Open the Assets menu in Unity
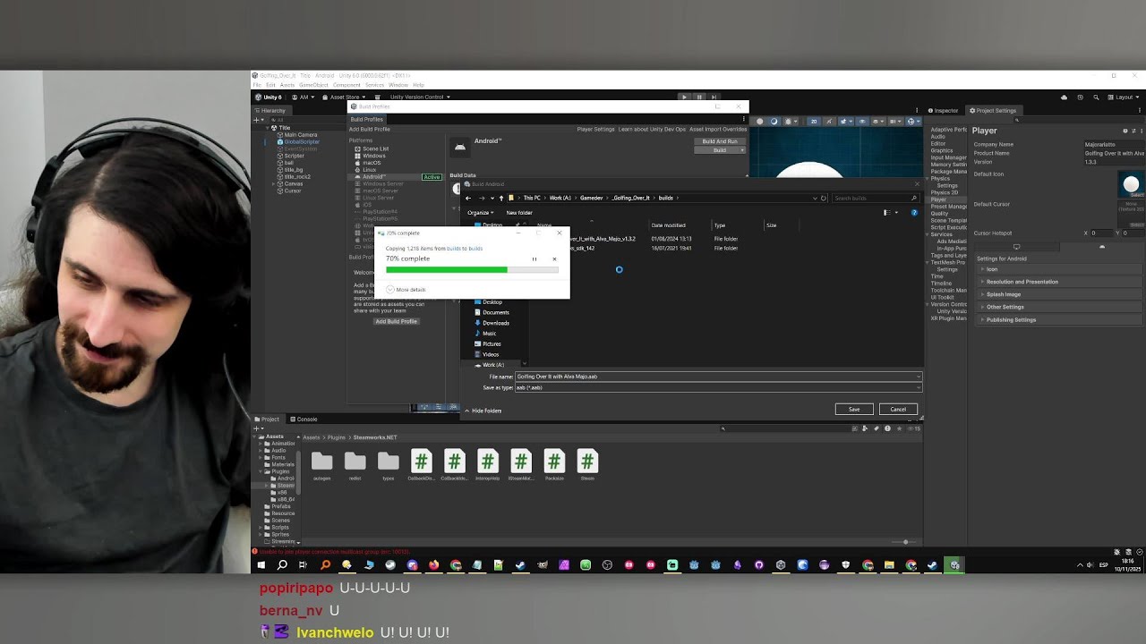The width and height of the screenshot is (1146, 644). (286, 85)
